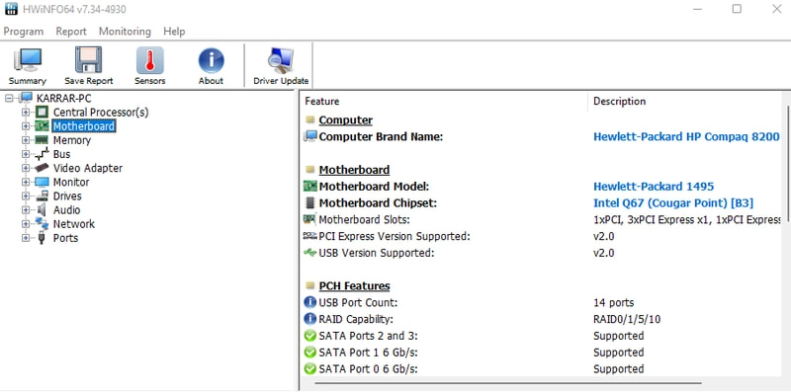Click the Central Processor chip icon
This screenshot has width=791, height=392.
[x=42, y=113]
